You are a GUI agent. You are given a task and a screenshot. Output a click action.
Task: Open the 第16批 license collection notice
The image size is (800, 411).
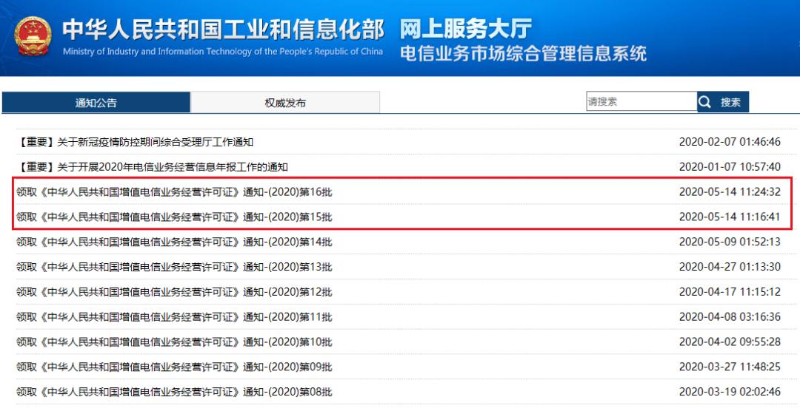pos(174,191)
